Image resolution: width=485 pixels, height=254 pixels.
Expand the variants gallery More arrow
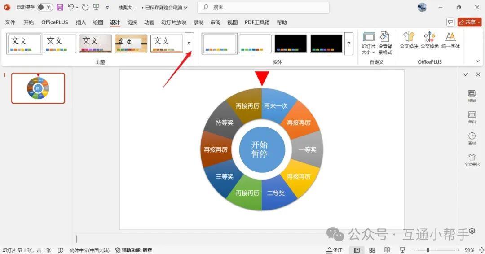348,44
